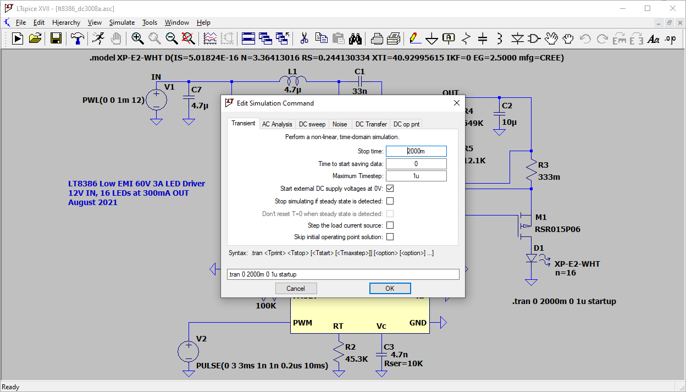Cascade windows toolbar icon

[265, 38]
